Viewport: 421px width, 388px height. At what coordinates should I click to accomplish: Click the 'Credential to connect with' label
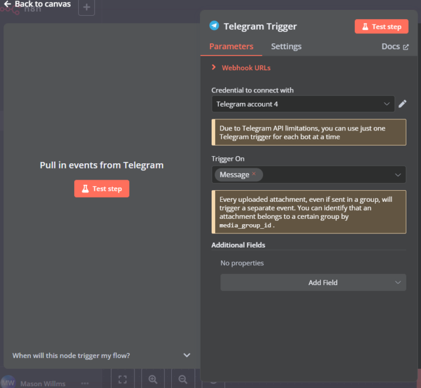coord(253,90)
